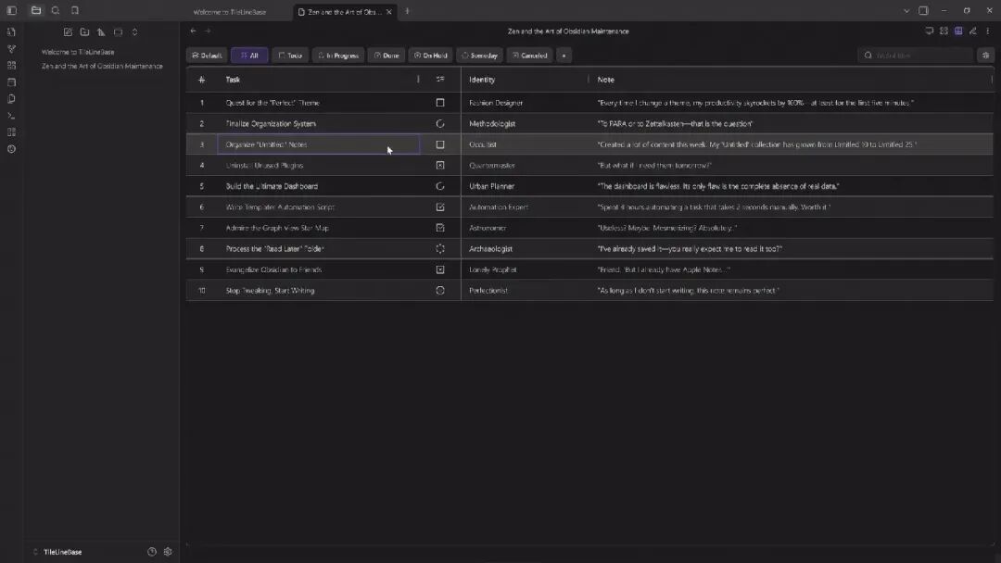Open graph view from the ribbon
This screenshot has width=1001, height=563.
pyautogui.click(x=11, y=49)
